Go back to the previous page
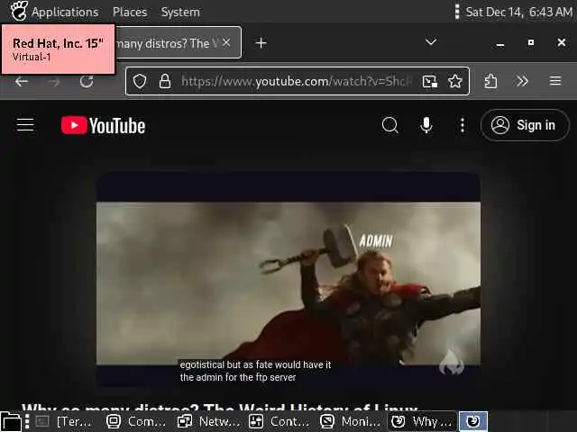Image resolution: width=577 pixels, height=432 pixels. pos(22,81)
